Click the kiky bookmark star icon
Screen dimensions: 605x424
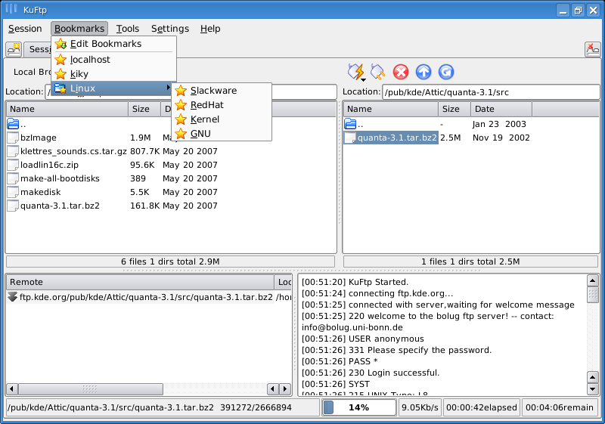(60, 73)
